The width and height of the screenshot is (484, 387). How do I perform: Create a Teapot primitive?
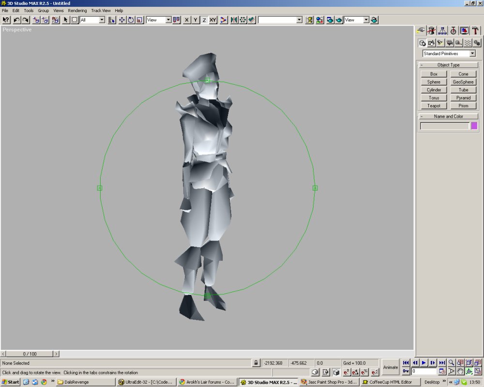pos(434,106)
